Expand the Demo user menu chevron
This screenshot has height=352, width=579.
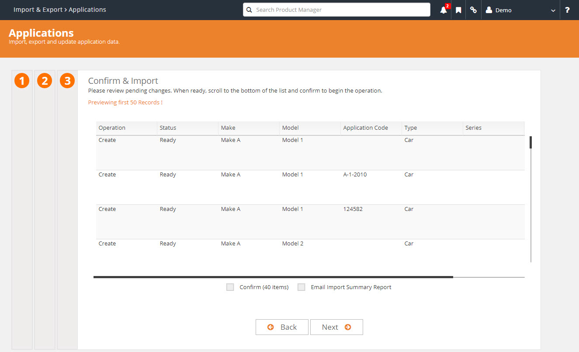click(x=553, y=10)
